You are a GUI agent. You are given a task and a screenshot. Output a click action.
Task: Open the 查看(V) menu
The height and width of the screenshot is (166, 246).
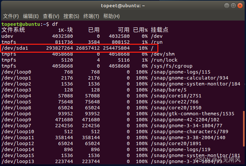coord(51,16)
